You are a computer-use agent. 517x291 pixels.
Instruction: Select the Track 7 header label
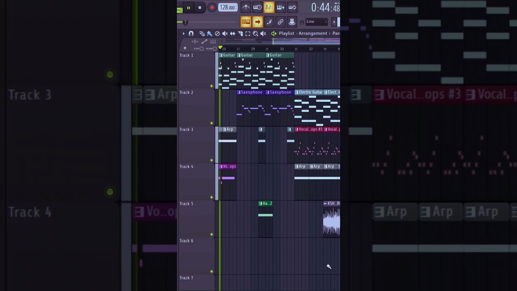186,278
